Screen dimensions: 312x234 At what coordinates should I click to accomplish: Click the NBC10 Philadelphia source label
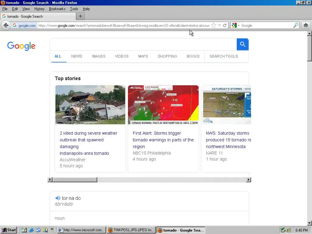point(152,153)
